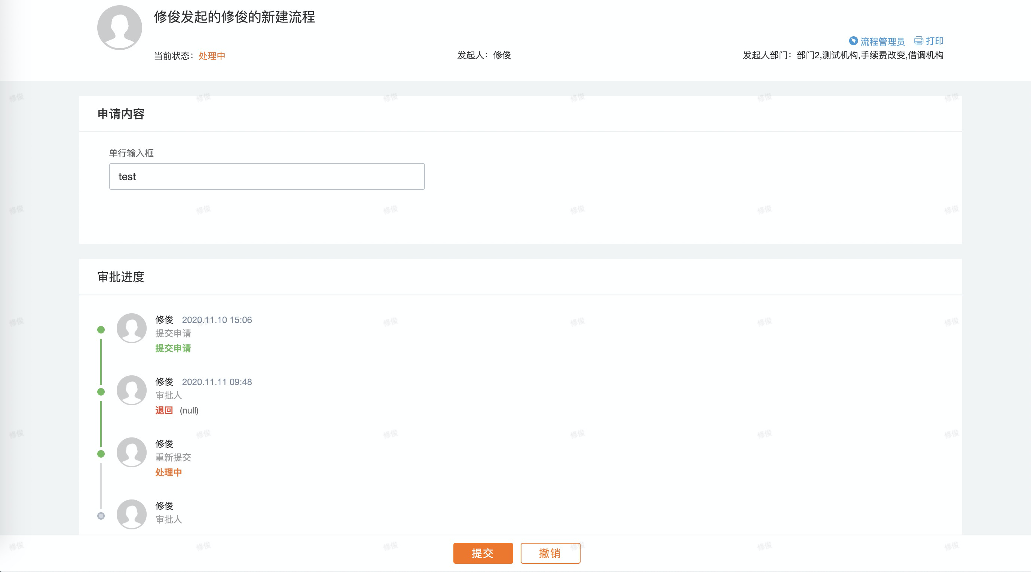This screenshot has width=1031, height=572.
Task: Click the 打印 print link
Action: pos(934,41)
